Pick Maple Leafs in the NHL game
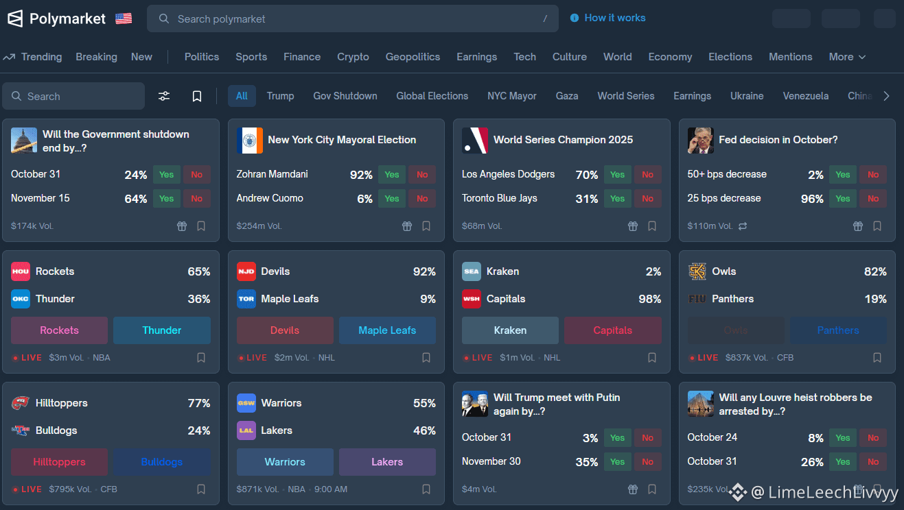The height and width of the screenshot is (510, 904). click(x=387, y=330)
